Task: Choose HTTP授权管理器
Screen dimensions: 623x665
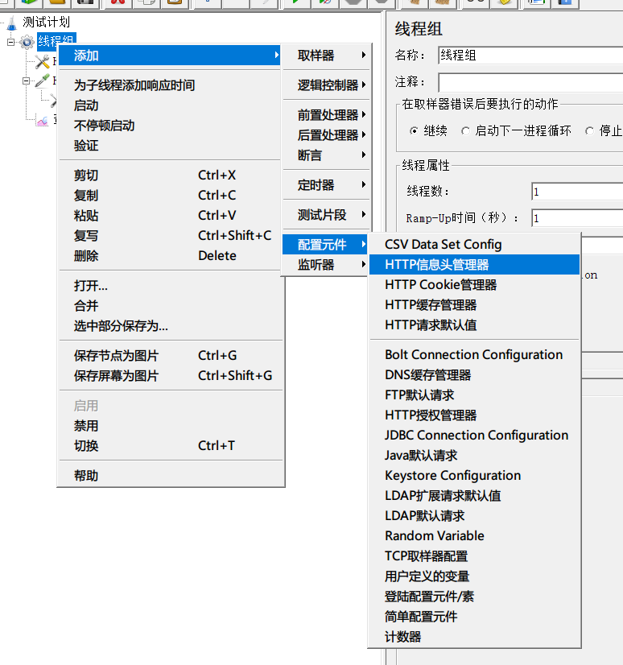Action: [x=474, y=415]
